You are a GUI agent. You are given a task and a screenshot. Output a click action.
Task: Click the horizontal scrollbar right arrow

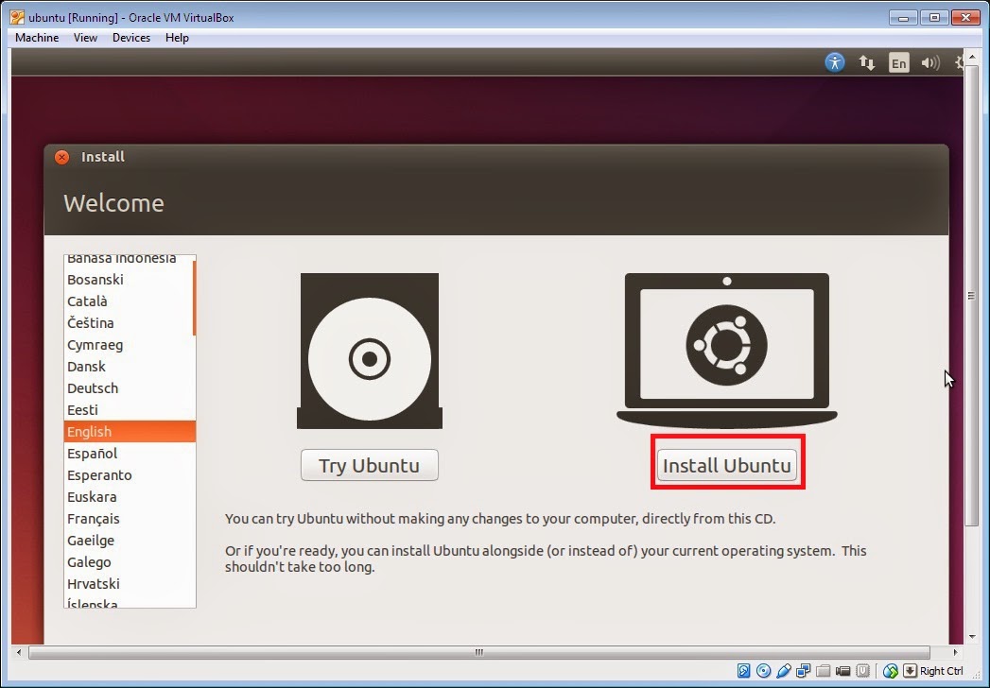pos(955,652)
